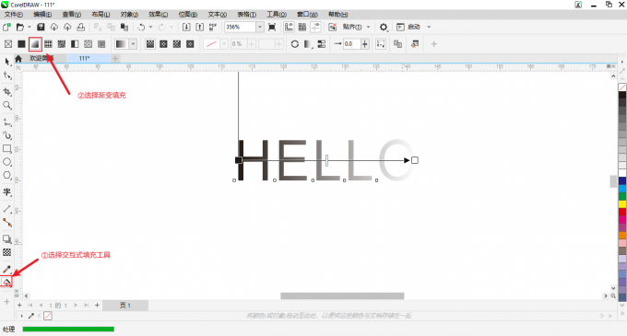Click the red swatch in color palette
Image resolution: width=627 pixels, height=336 pixels.
tap(622, 212)
